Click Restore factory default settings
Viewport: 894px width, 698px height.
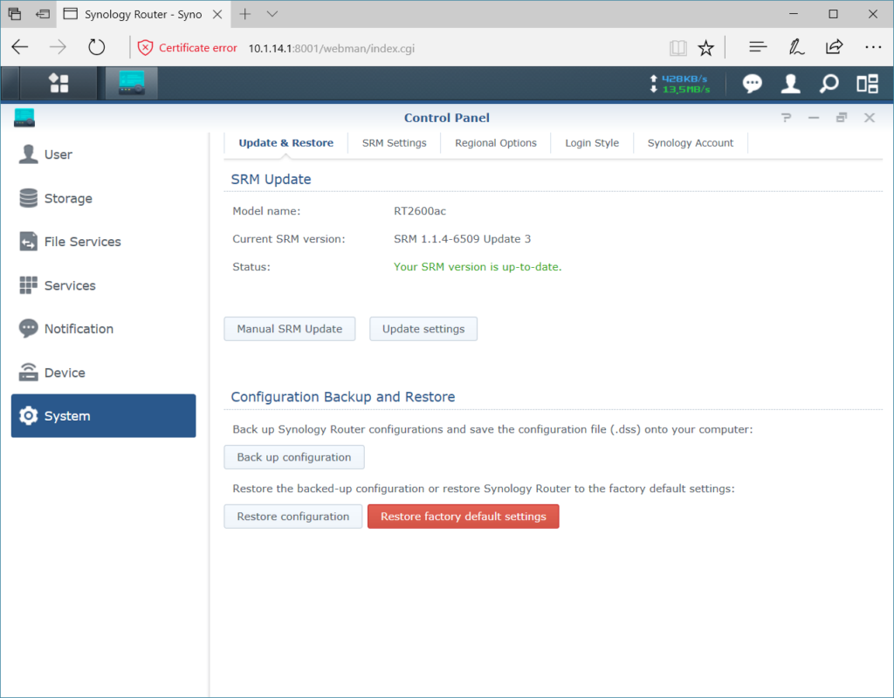pyautogui.click(x=464, y=517)
